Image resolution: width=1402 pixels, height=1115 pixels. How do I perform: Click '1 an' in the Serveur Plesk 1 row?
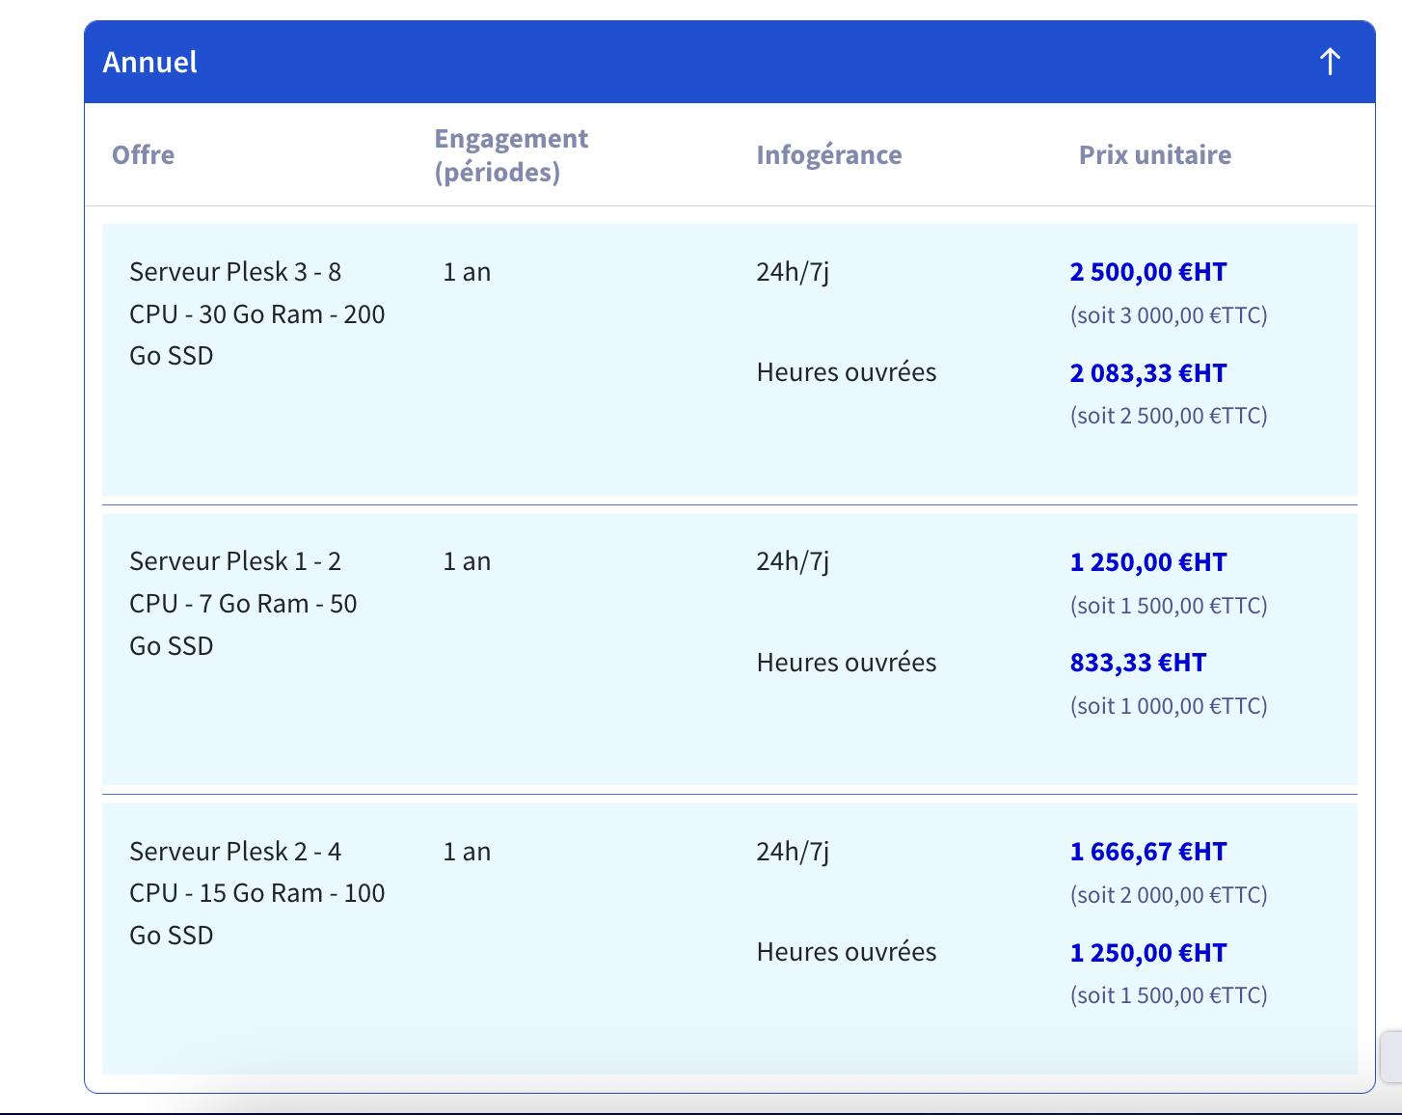tap(467, 561)
